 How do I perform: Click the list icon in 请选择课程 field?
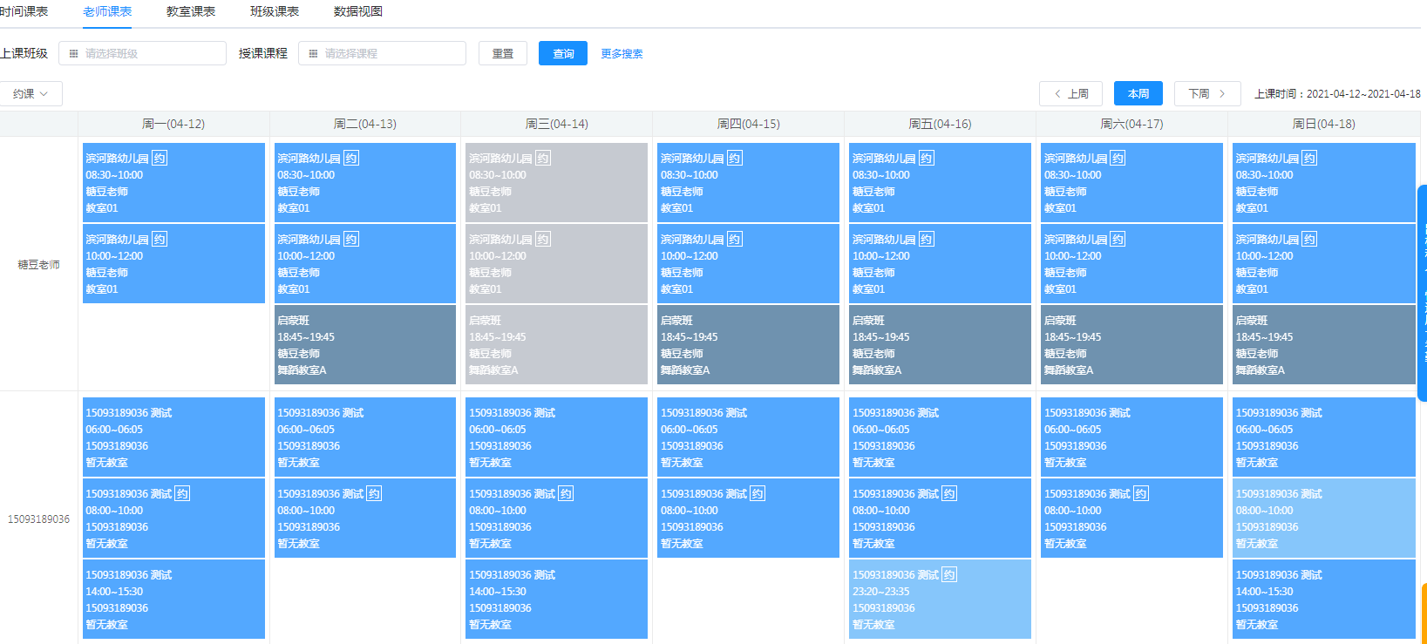pos(313,54)
